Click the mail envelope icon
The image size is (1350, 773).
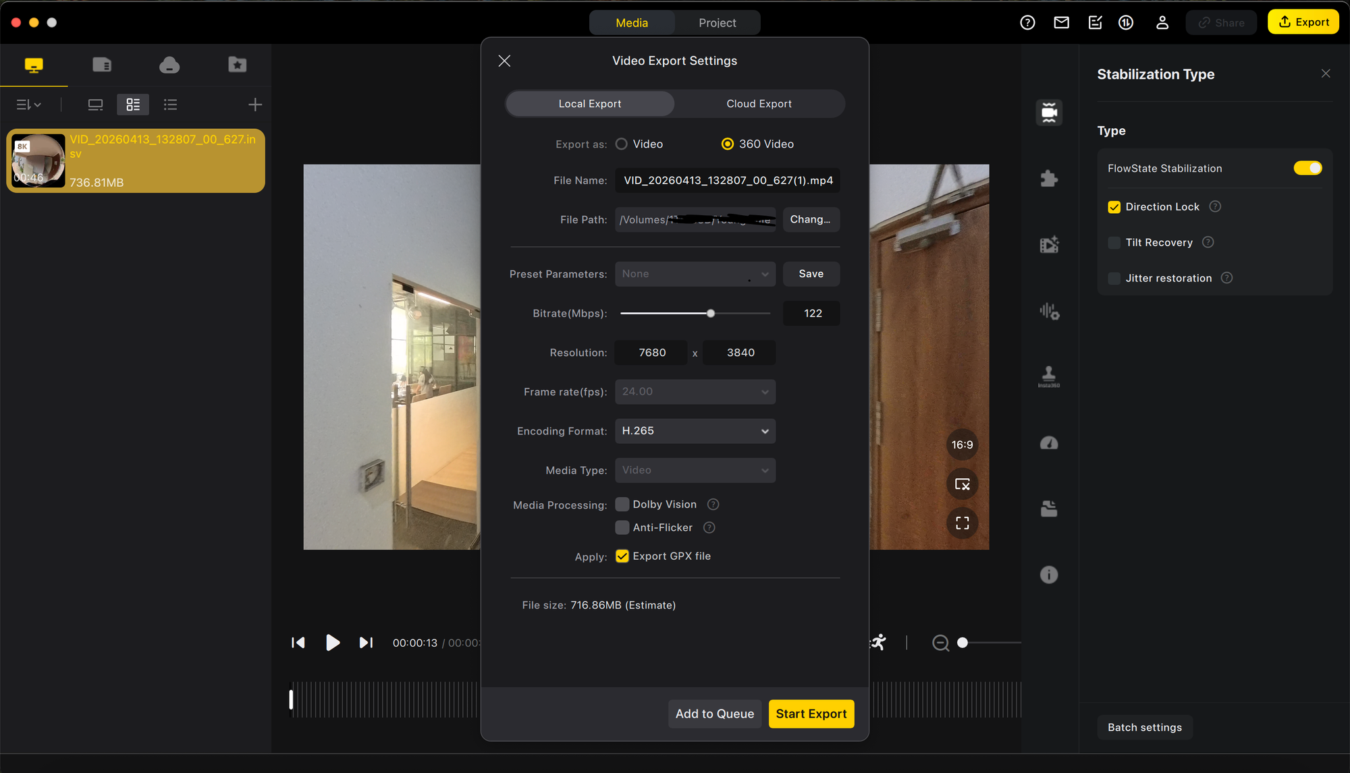[1061, 23]
